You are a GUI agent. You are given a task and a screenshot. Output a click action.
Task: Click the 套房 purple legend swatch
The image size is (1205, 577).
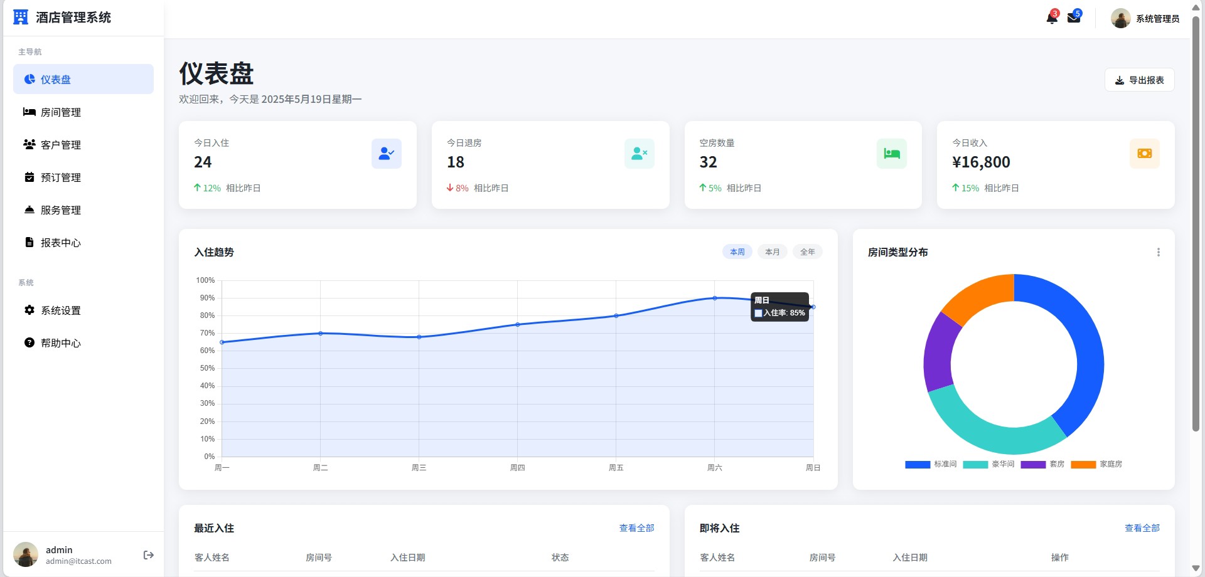pos(1033,465)
